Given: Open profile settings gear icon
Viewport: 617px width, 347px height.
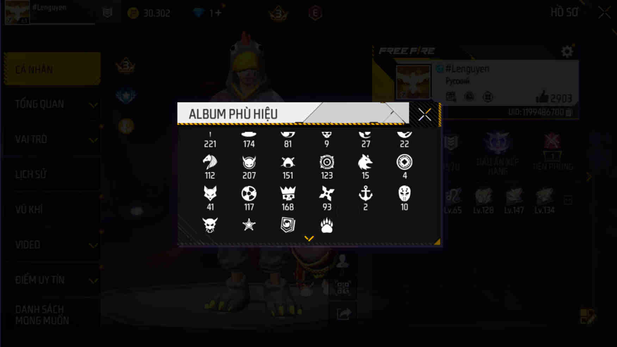Looking at the screenshot, I should [x=567, y=52].
